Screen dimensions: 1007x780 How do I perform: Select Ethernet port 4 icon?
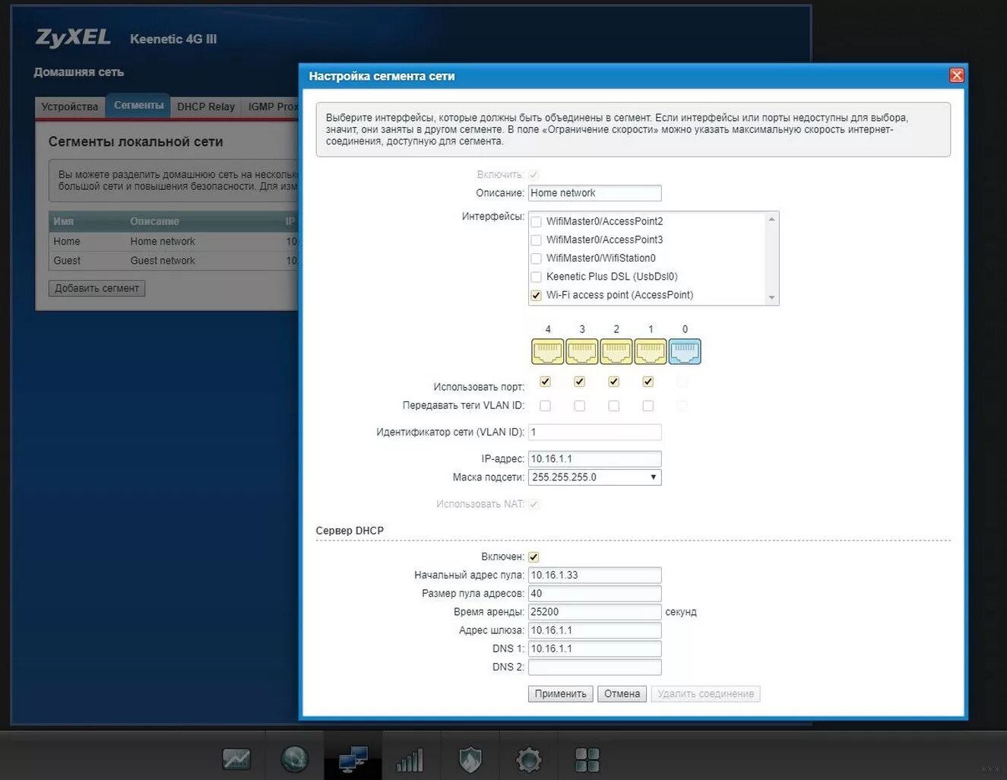coord(547,352)
